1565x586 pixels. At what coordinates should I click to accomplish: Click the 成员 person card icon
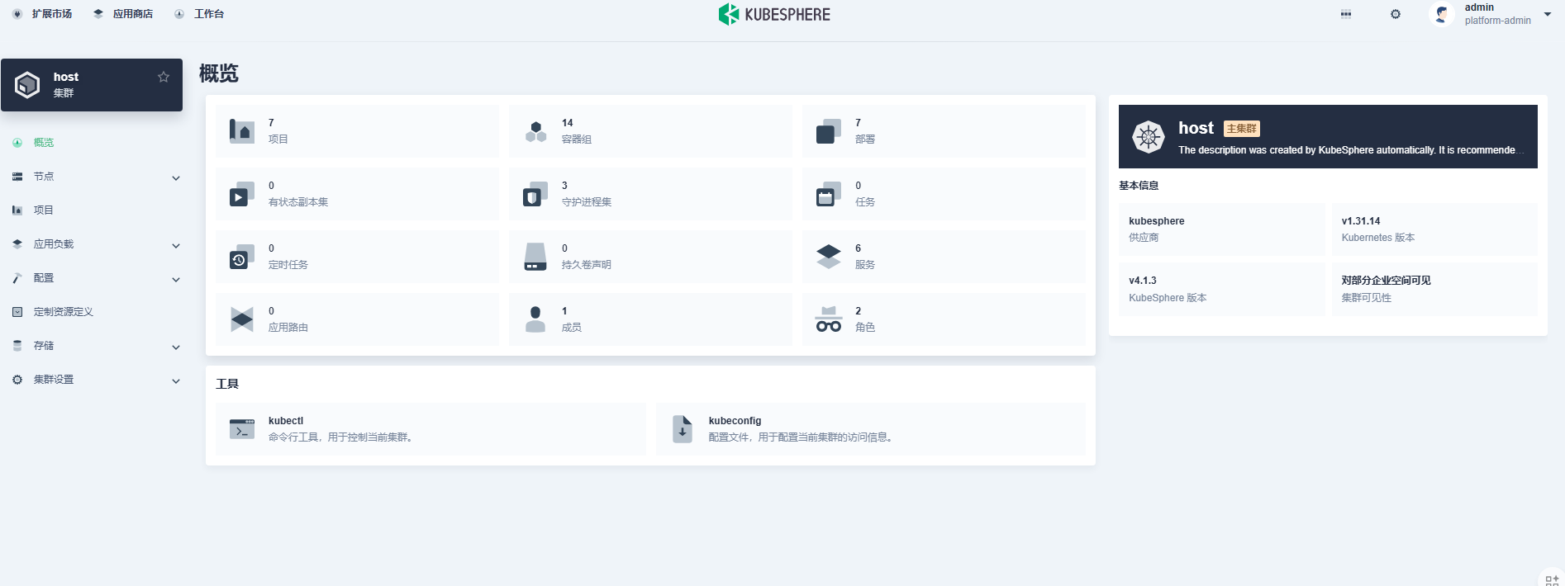coord(535,319)
